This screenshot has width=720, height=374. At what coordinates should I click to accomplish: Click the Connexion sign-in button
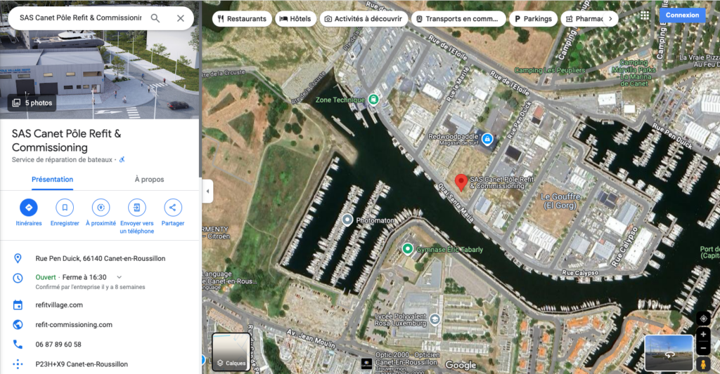coord(682,15)
